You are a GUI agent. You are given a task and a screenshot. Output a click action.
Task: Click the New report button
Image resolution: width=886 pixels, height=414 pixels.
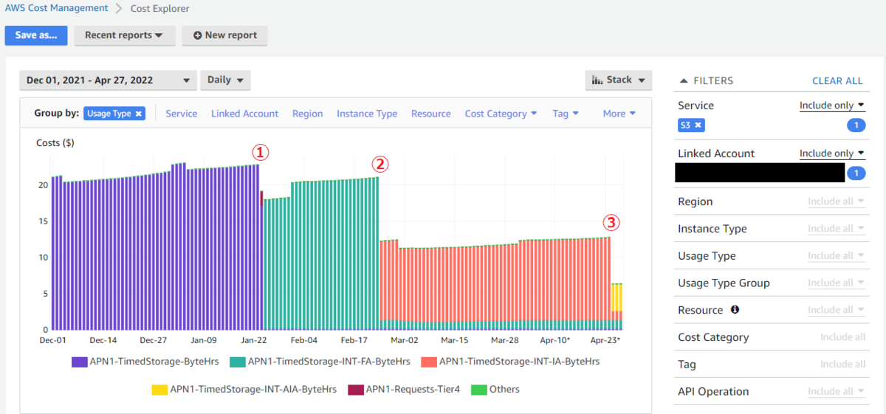tap(224, 35)
